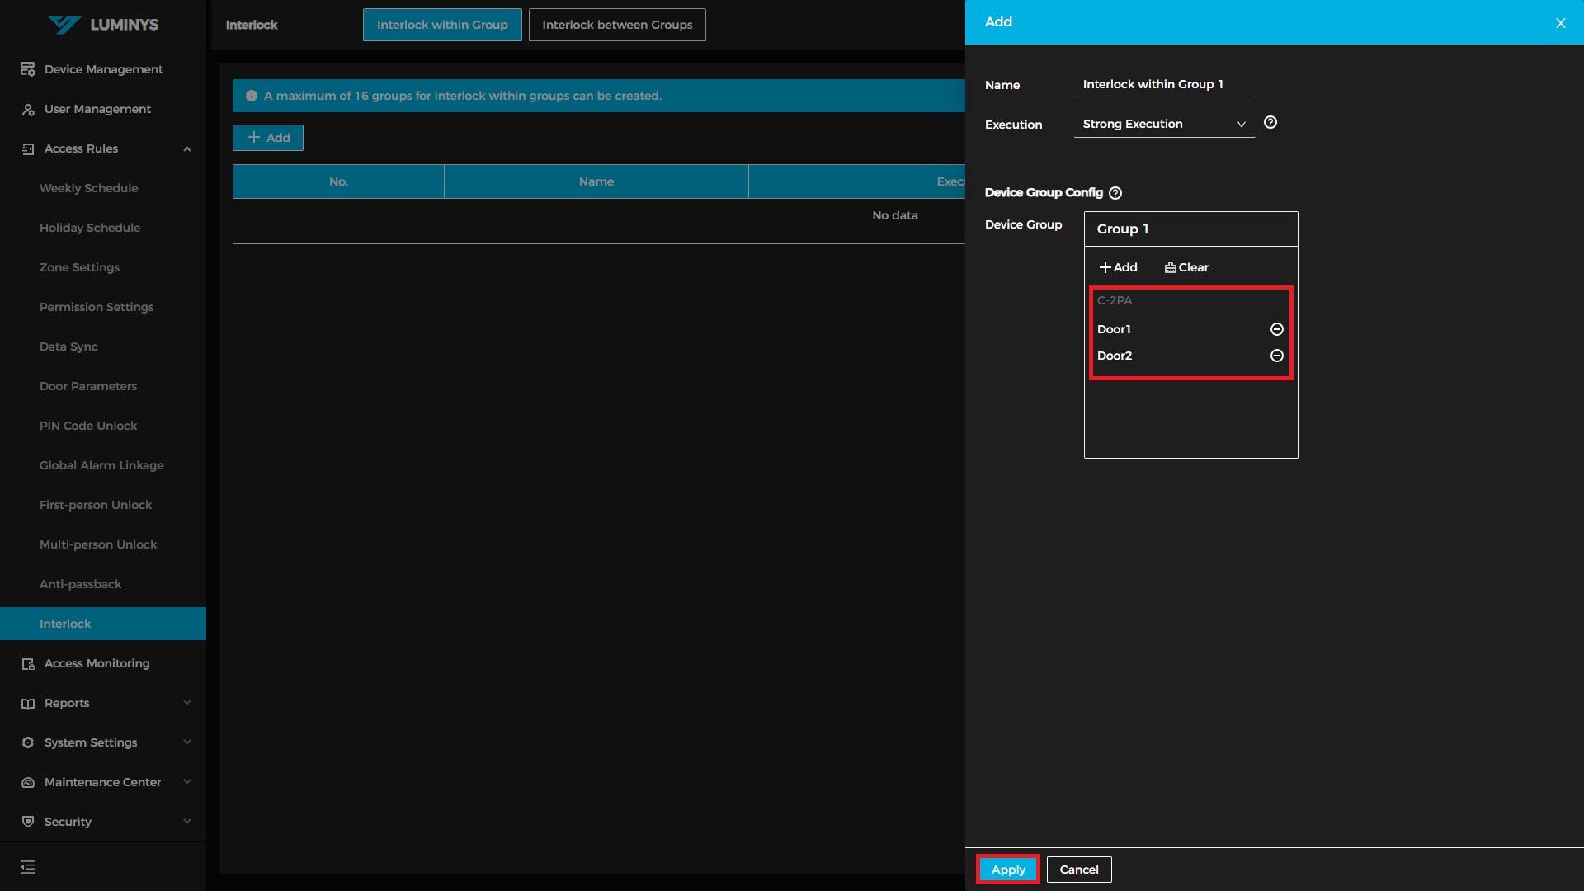Screen dimensions: 1584x891
Task: Click the remove icon next to Door2
Action: point(1276,356)
